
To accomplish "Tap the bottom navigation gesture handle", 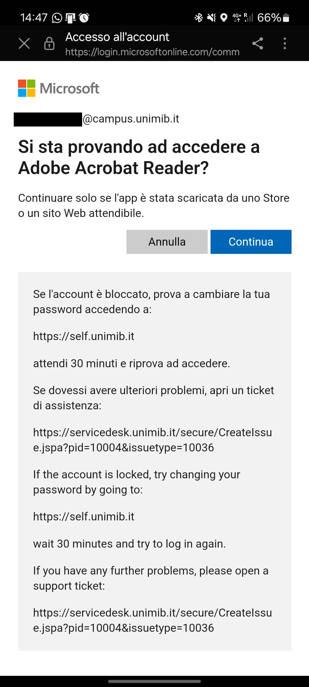I will [x=154, y=682].
